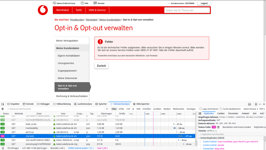Click the status code help question-mark icon
266x150 pixels.
[x=218, y=127]
